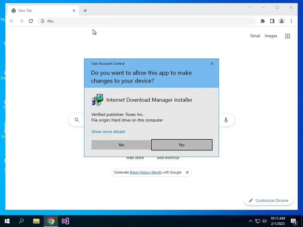Screen dimensions: 303x227
Task: Open File Explorer from taskbar
Action: click(36, 221)
